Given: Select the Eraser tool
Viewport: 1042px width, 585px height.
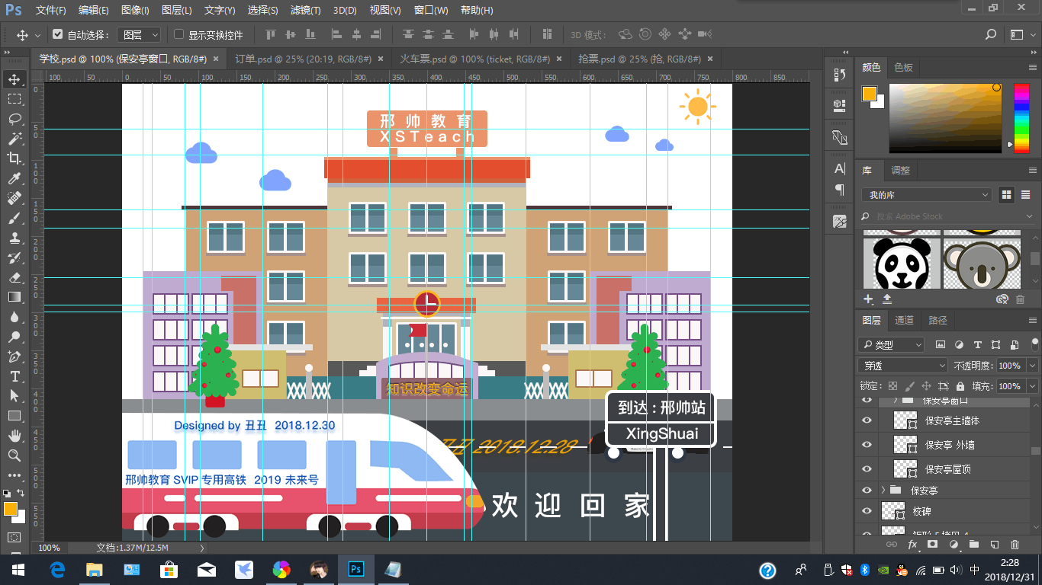Looking at the screenshot, I should coord(14,277).
